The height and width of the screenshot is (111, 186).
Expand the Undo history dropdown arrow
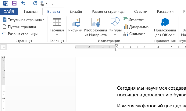point(28,3)
